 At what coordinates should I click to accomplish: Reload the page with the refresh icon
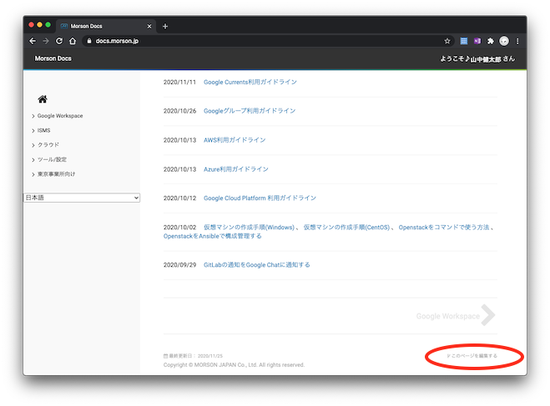59,41
